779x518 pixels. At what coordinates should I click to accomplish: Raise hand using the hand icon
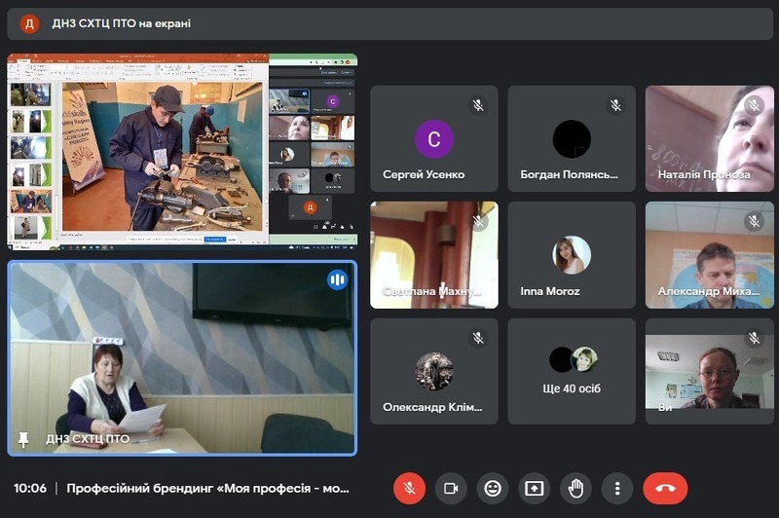575,488
